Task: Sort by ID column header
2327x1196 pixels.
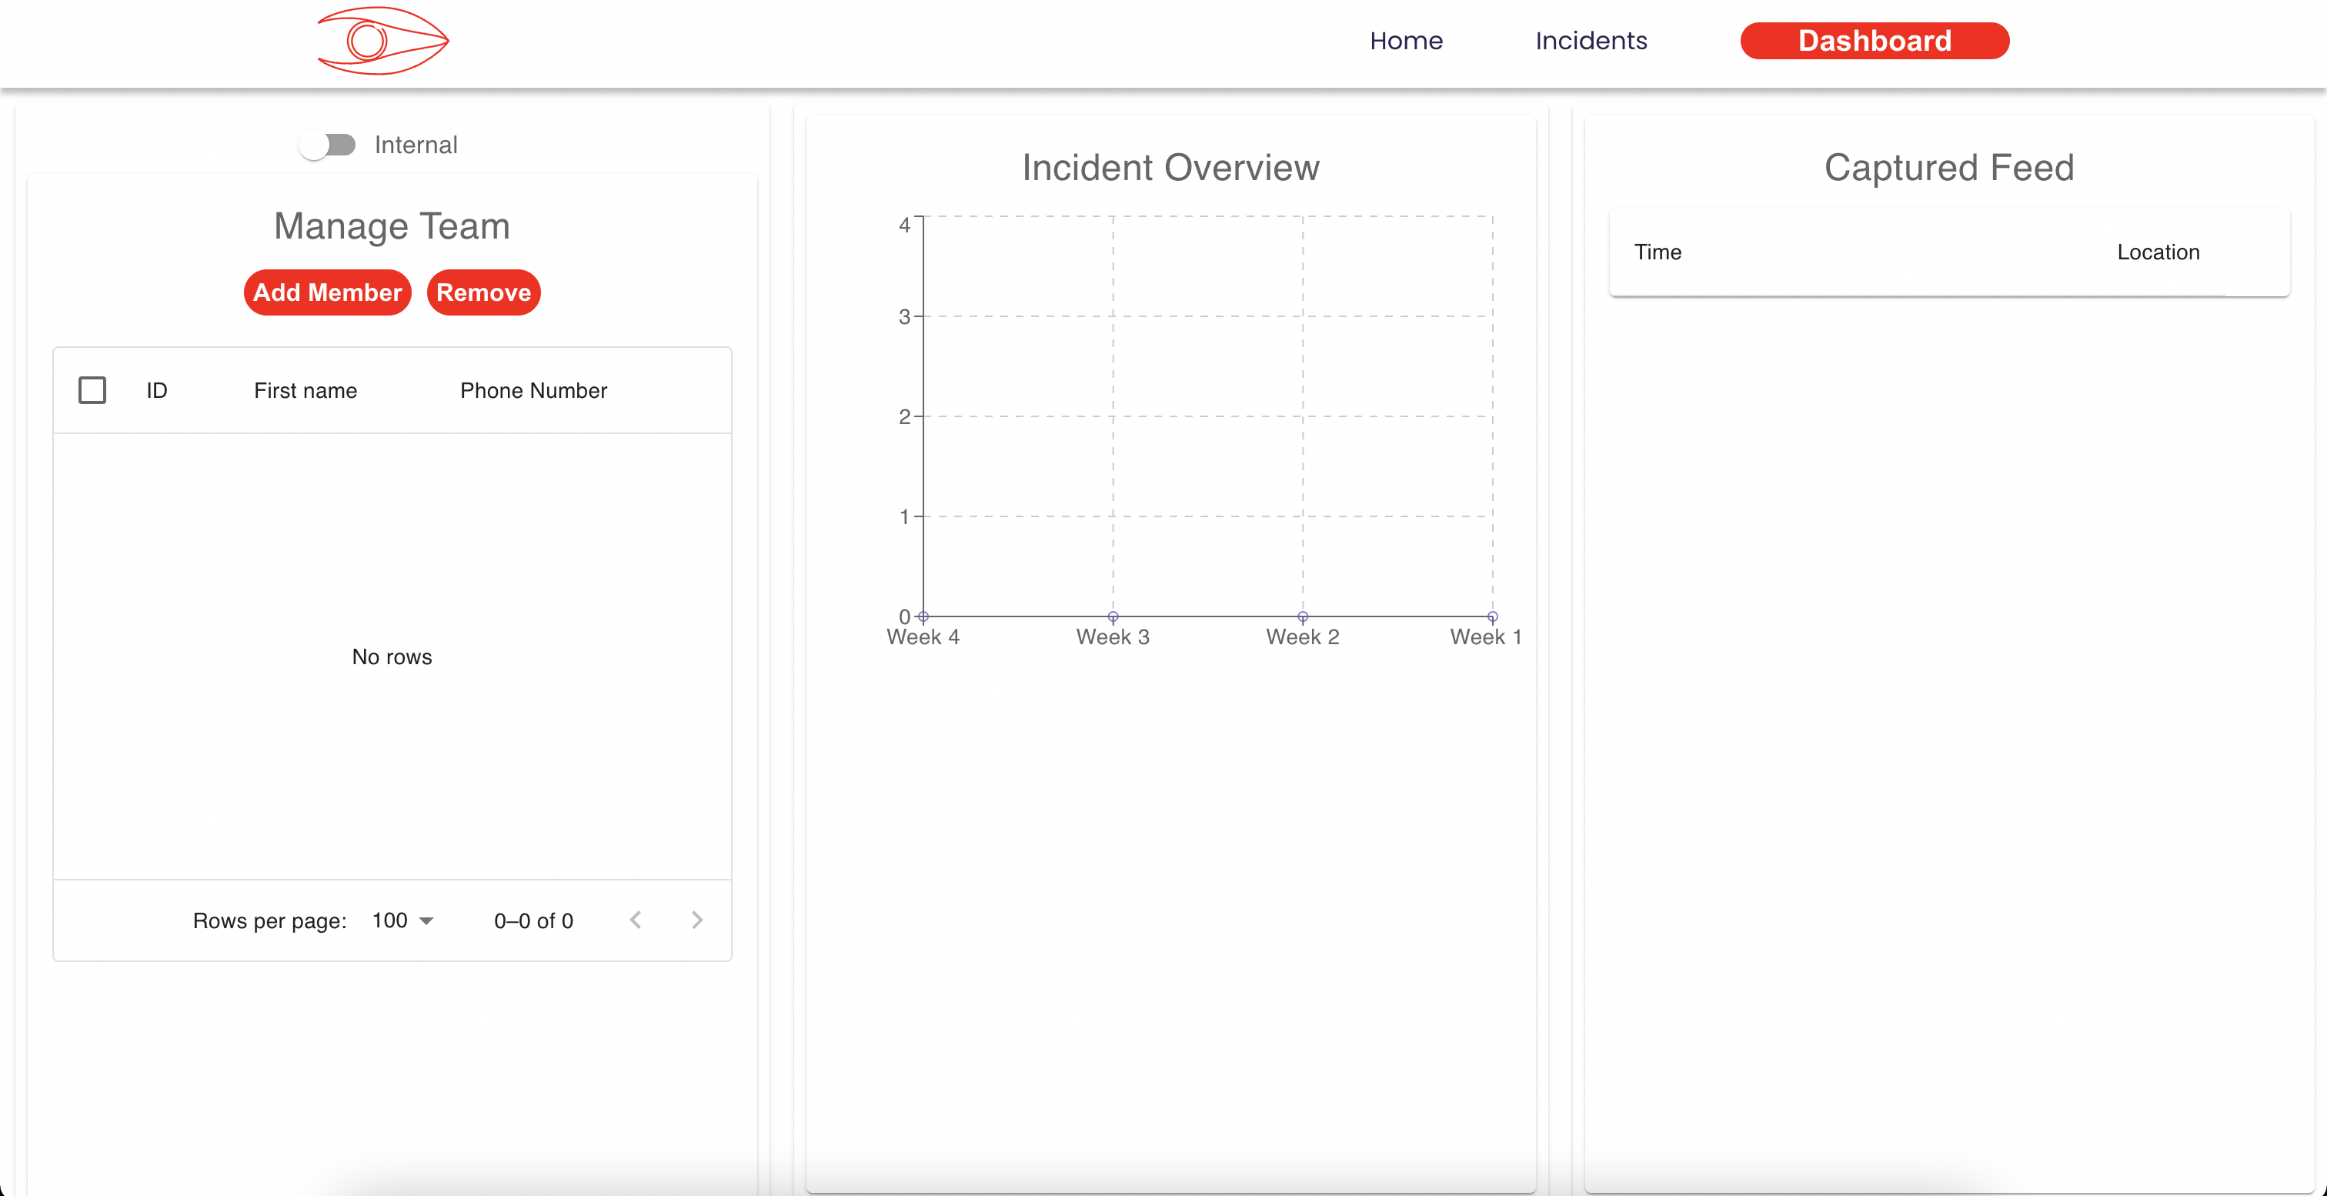Action: click(x=157, y=390)
